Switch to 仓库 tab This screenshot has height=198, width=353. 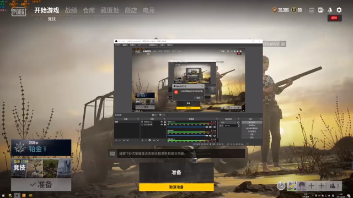[89, 10]
